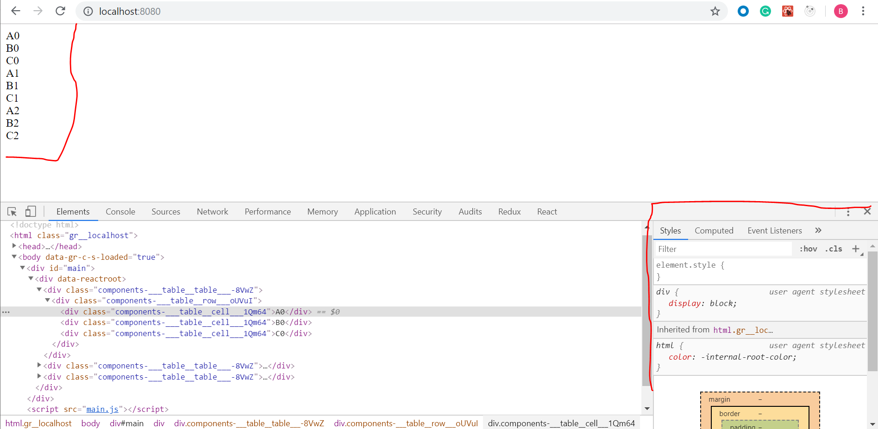Viewport: 878px width, 429px height.
Task: Open DevTools customize three-dot menu
Action: [848, 212]
